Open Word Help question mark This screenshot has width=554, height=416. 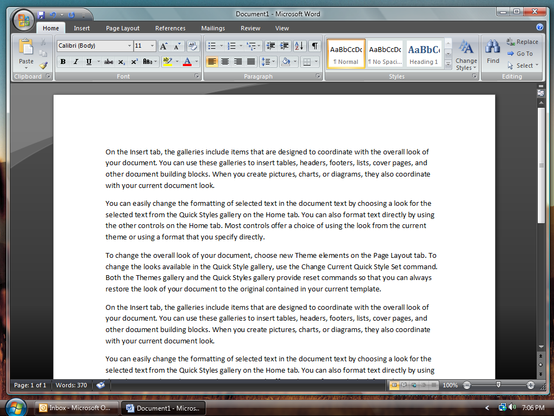[x=539, y=27]
